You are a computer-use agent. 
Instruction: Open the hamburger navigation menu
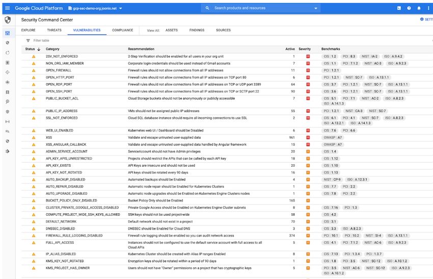point(8,8)
